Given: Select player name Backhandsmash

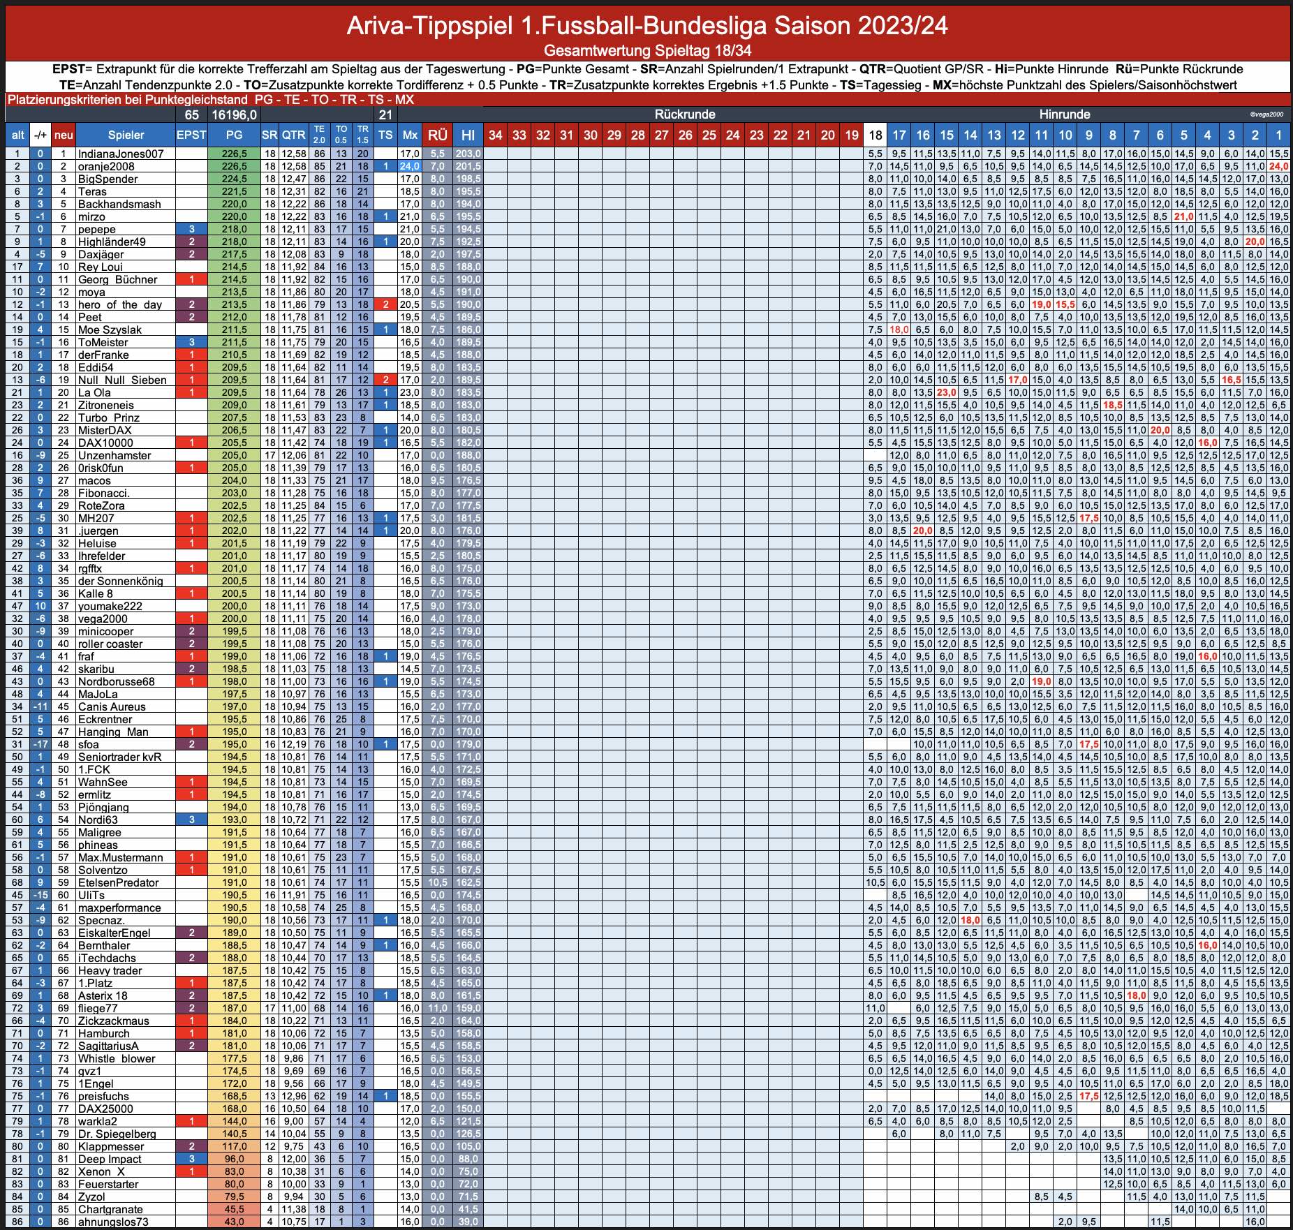Looking at the screenshot, I should click(119, 204).
